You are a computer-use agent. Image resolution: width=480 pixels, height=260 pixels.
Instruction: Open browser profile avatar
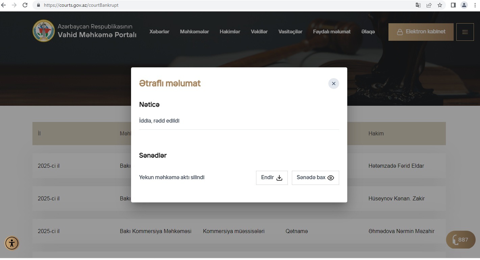click(x=464, y=5)
